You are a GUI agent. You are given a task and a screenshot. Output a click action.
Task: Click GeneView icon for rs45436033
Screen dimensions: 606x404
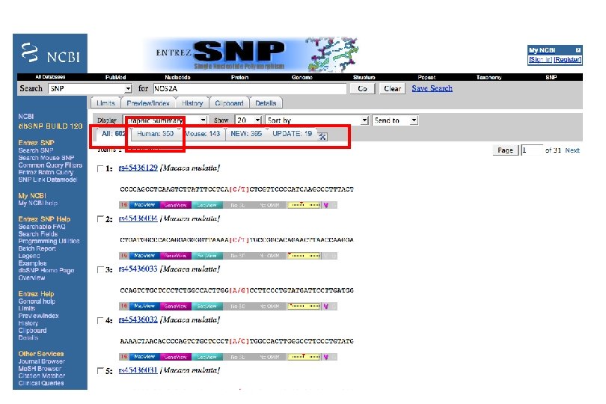point(176,306)
